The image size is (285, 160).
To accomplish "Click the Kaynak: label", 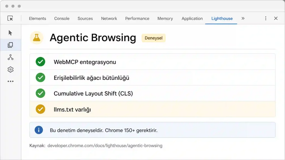I will click(38, 146).
